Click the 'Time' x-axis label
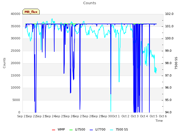This screenshot has width=180, height=135. 159,121
